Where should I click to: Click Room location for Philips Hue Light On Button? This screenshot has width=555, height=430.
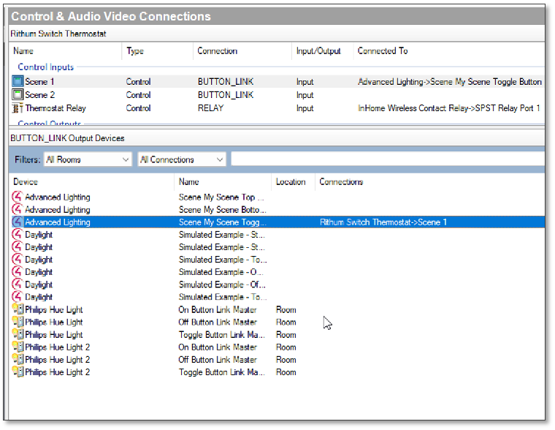(x=286, y=310)
